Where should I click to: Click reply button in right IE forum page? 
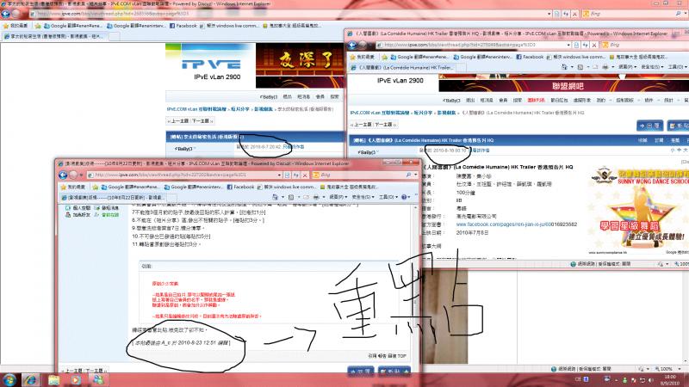[649, 126]
